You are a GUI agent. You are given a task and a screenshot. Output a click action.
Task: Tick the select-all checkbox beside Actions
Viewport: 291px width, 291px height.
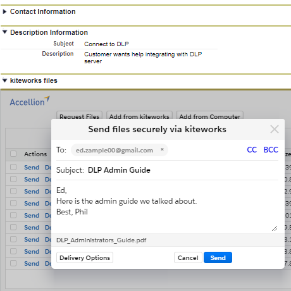coord(13,154)
